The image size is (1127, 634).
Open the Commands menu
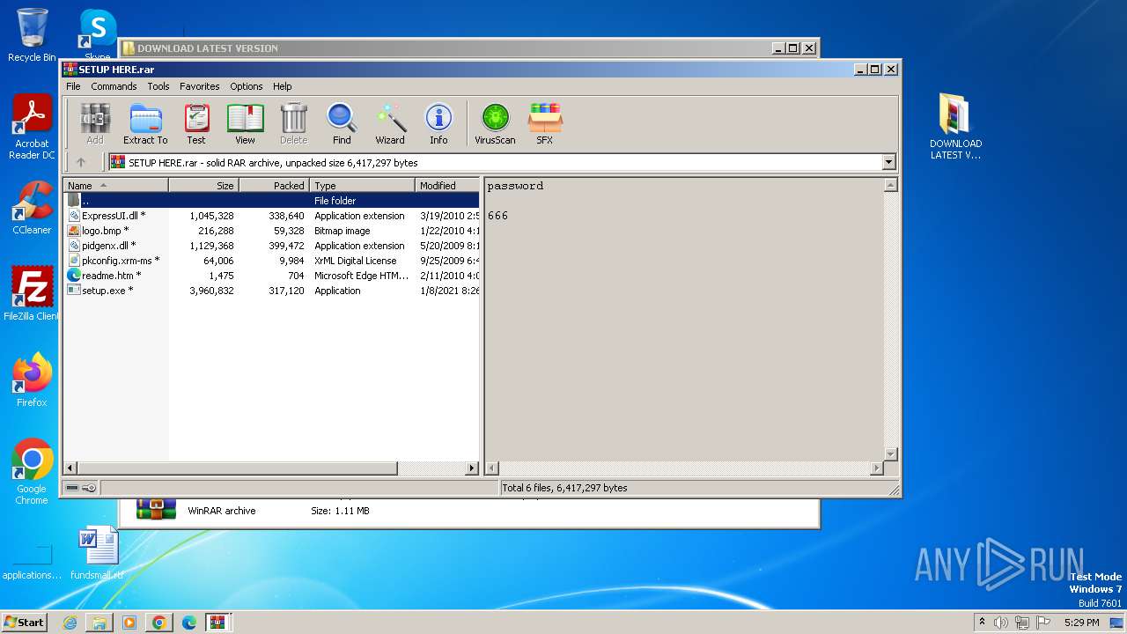(x=114, y=86)
